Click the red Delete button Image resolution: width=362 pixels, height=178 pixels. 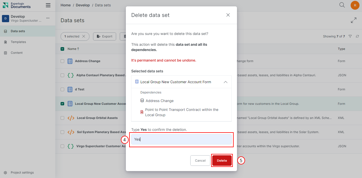point(222,161)
